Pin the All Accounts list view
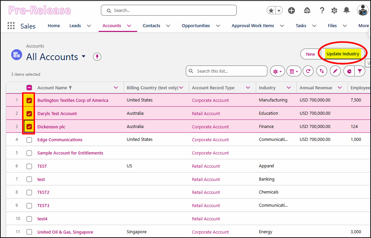 pyautogui.click(x=97, y=57)
